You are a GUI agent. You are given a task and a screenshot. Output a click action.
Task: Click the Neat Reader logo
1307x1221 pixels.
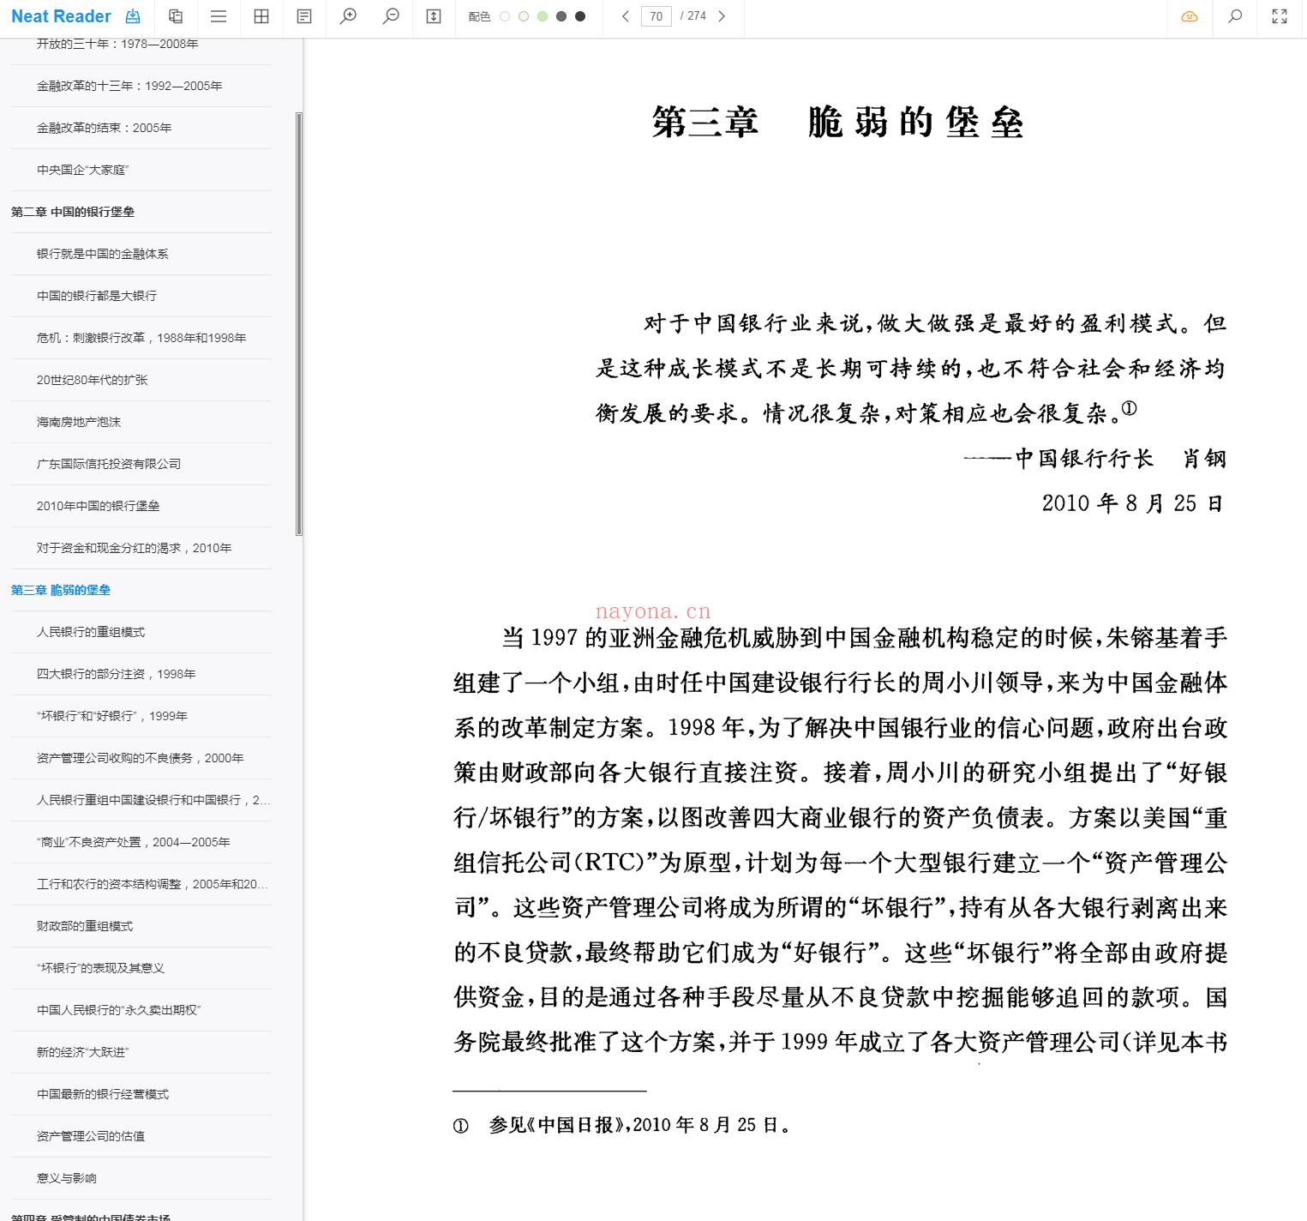(x=61, y=16)
